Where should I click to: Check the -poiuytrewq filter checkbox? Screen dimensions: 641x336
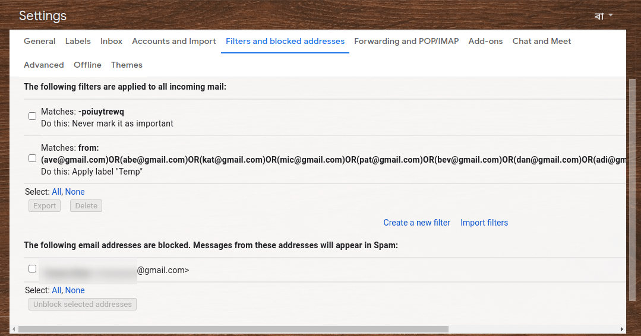(32, 116)
